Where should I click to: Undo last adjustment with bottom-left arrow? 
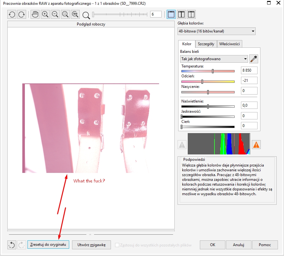(x=12, y=245)
